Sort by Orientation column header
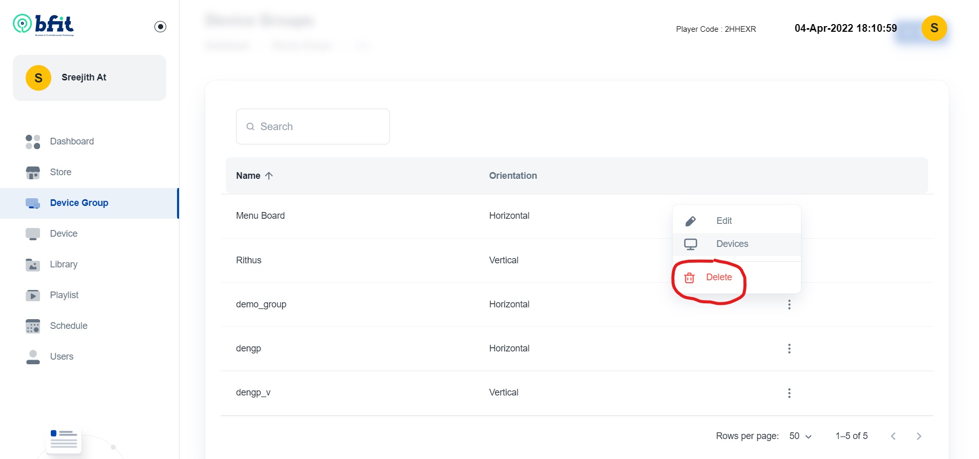The width and height of the screenshot is (979, 459). pos(513,176)
